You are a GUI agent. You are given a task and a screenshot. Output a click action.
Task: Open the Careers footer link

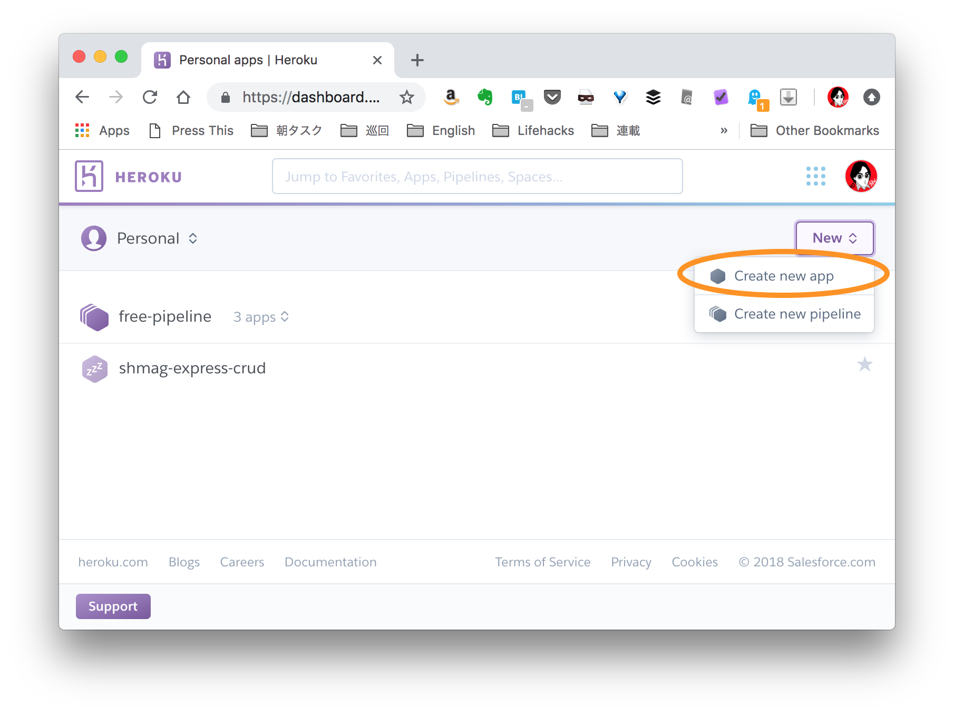[x=242, y=562]
